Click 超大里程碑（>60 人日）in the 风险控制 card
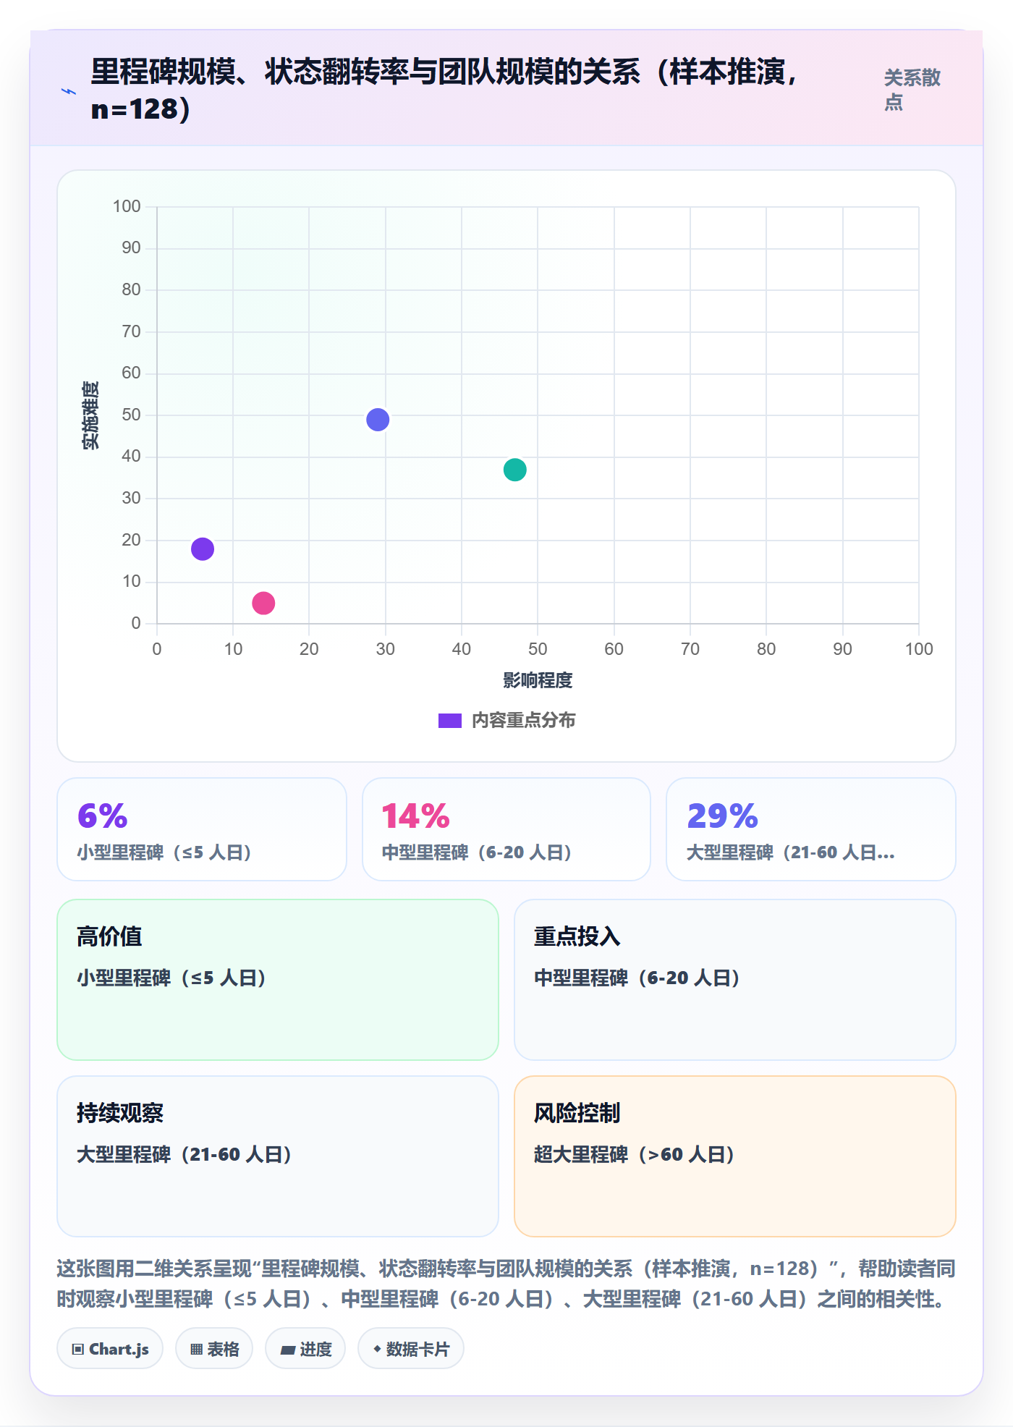The width and height of the screenshot is (1013, 1427). 635,1154
